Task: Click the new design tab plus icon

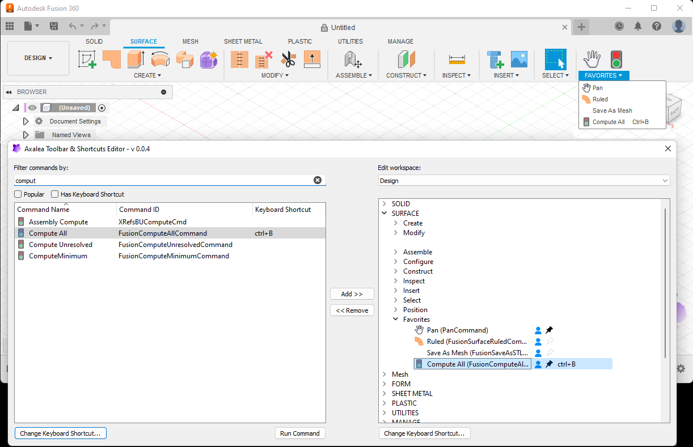Action: coord(581,27)
